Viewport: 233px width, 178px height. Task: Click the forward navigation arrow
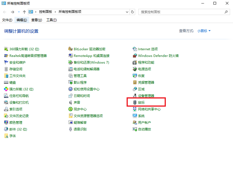point(12,12)
